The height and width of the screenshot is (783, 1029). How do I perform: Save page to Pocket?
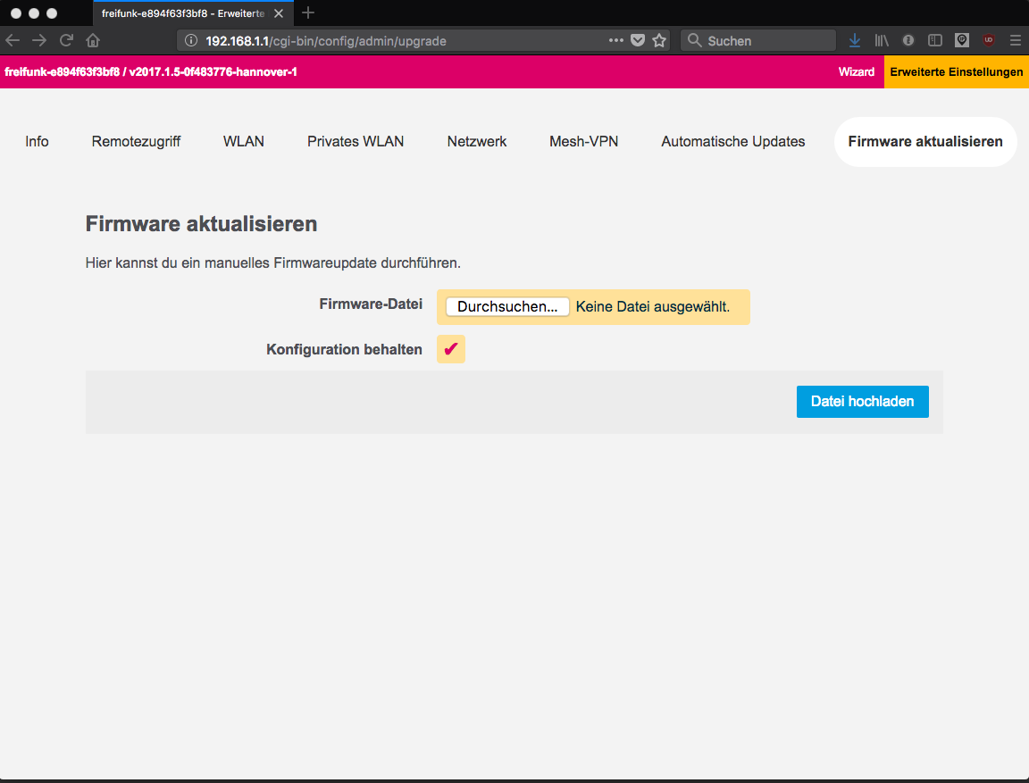click(x=638, y=40)
